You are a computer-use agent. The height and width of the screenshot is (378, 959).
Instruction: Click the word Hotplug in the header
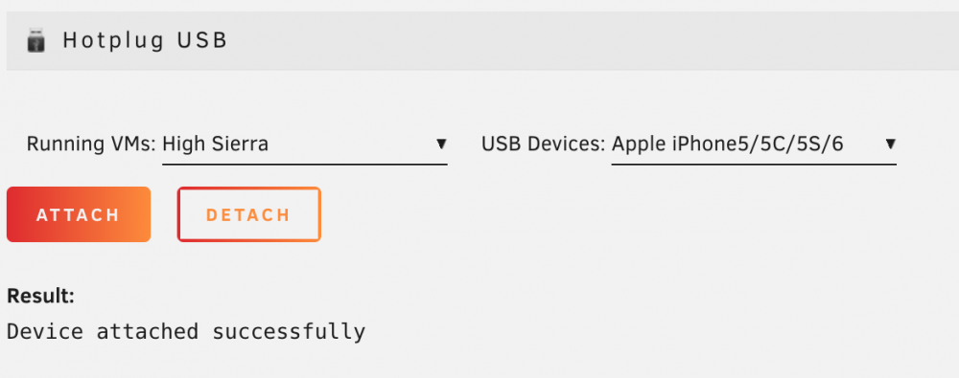tap(114, 41)
